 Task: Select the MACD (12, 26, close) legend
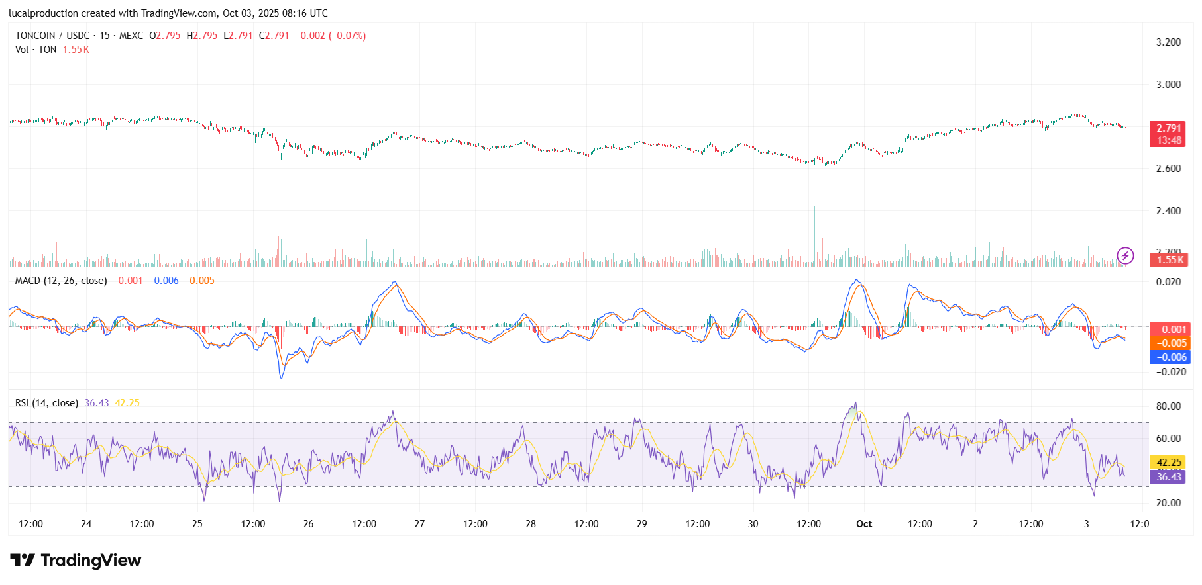click(61, 281)
